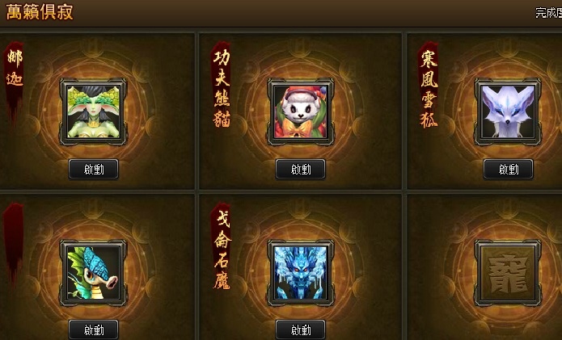Click 啟動 under the ice stone demon
Image resolution: width=562 pixels, height=340 pixels.
301,330
